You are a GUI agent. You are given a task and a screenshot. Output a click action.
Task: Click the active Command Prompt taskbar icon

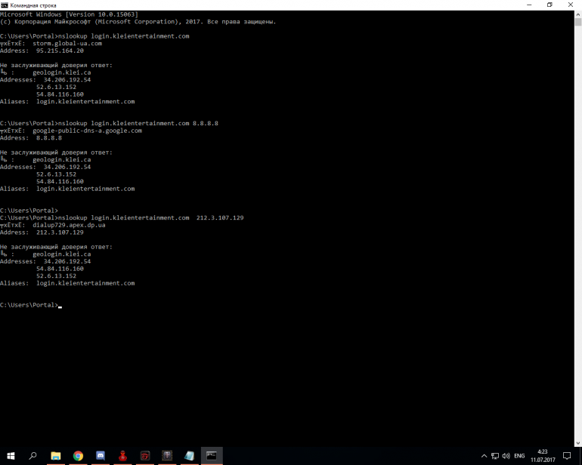[x=212, y=456]
